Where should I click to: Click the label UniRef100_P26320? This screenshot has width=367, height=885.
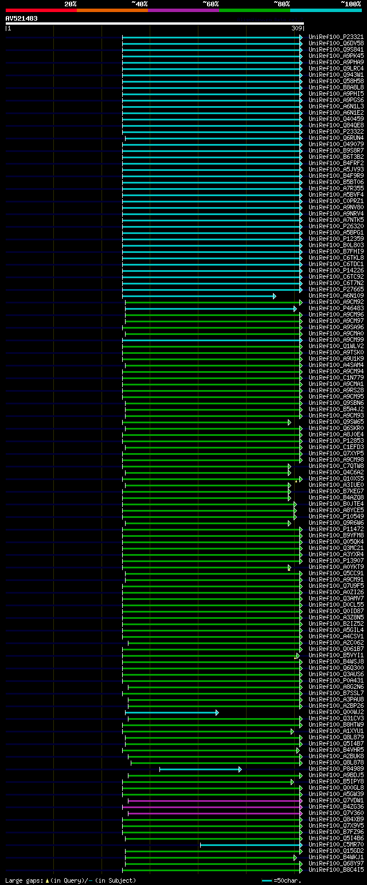pos(336,226)
